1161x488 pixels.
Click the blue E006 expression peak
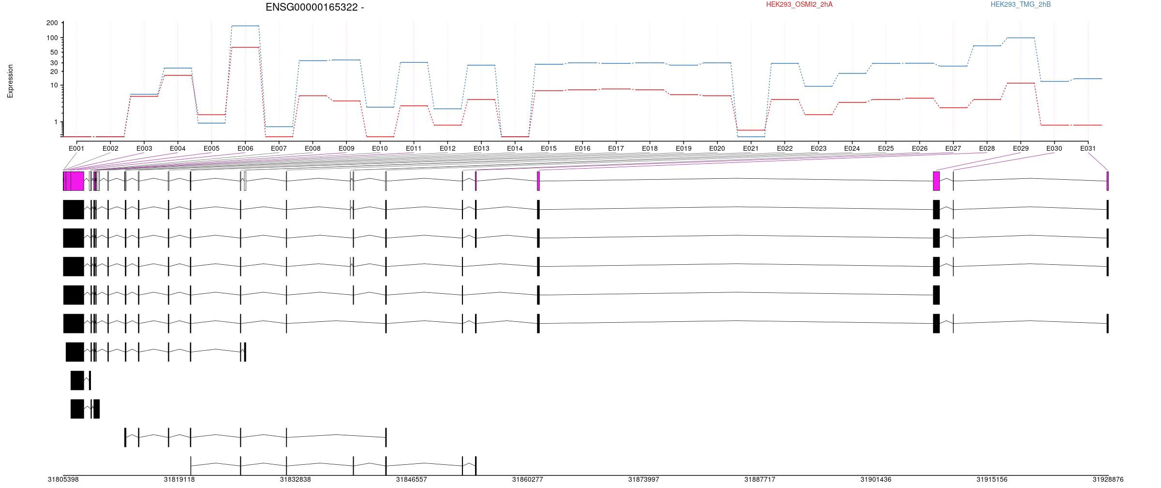point(245,26)
